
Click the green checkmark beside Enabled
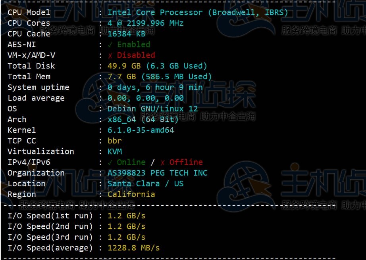point(110,45)
